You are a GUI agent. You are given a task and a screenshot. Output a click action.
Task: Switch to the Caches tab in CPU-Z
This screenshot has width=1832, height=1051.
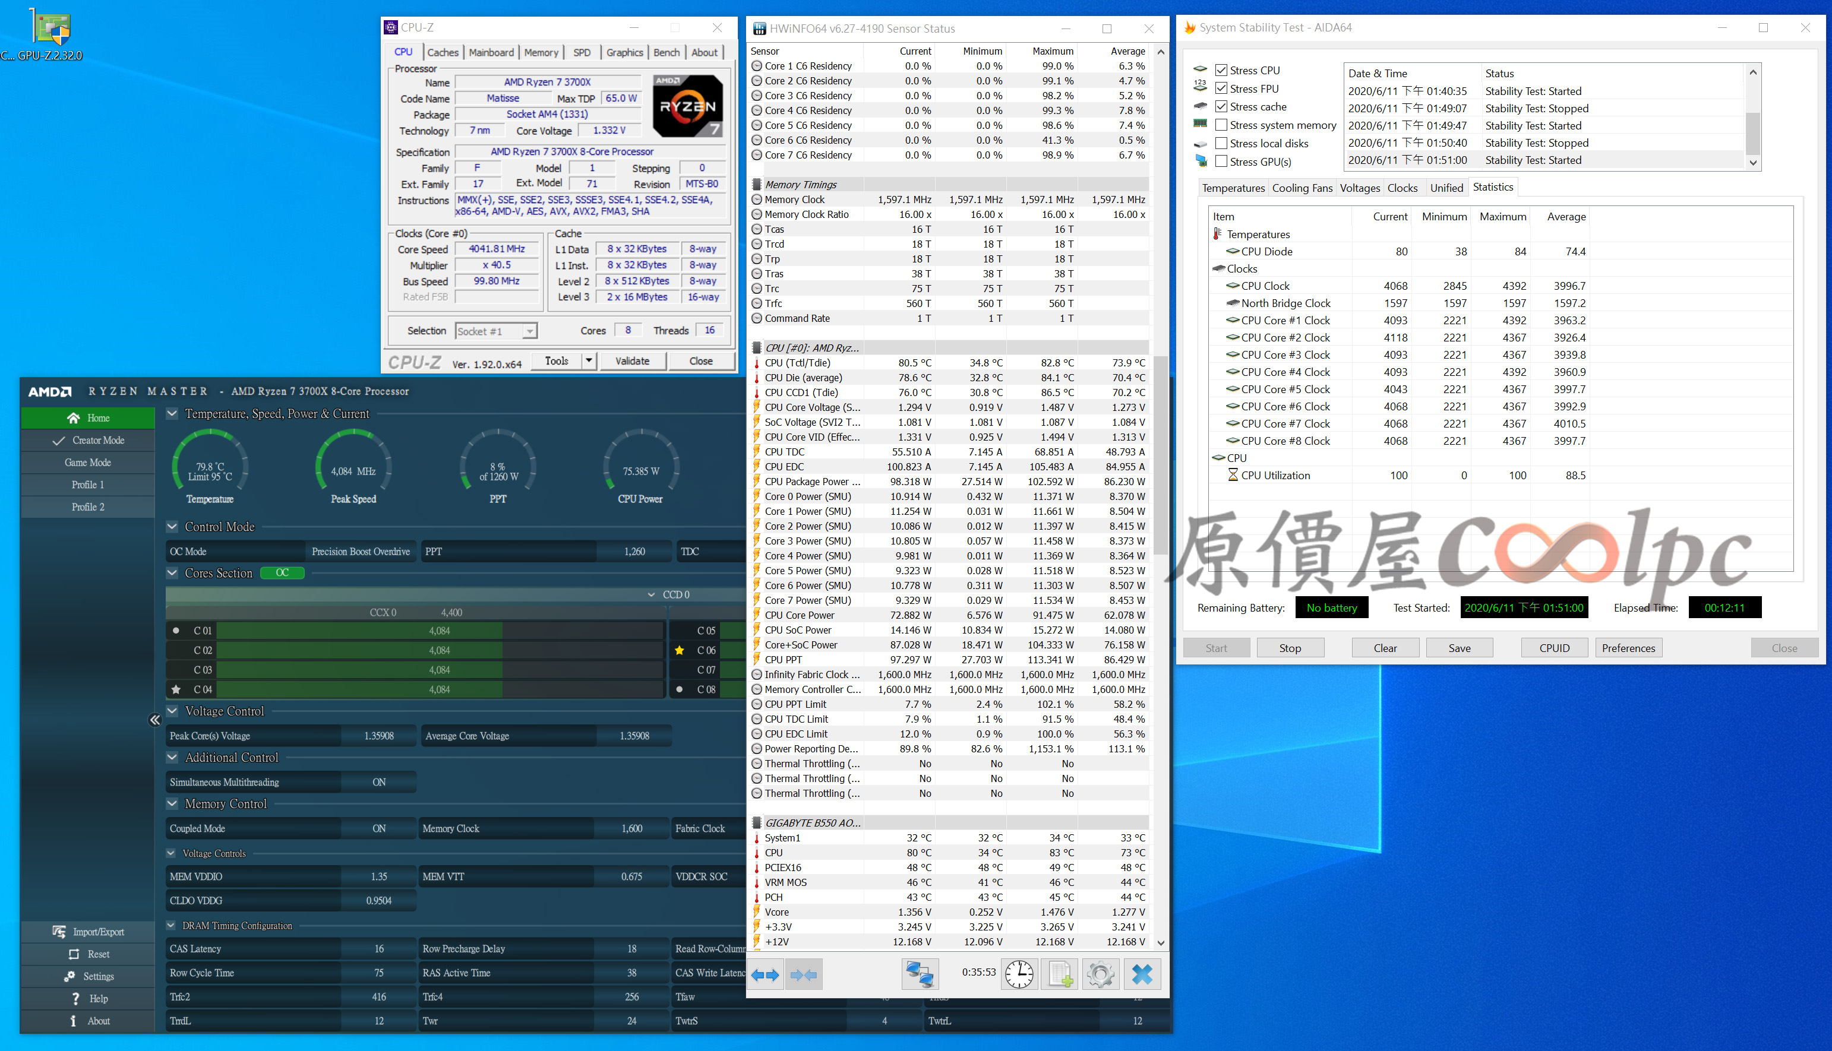pos(443,52)
